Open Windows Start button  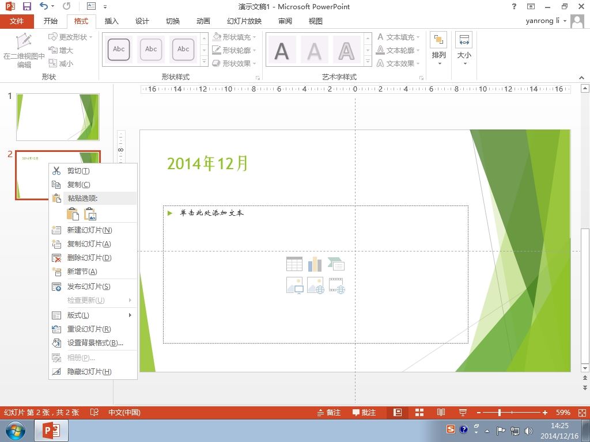click(x=15, y=430)
